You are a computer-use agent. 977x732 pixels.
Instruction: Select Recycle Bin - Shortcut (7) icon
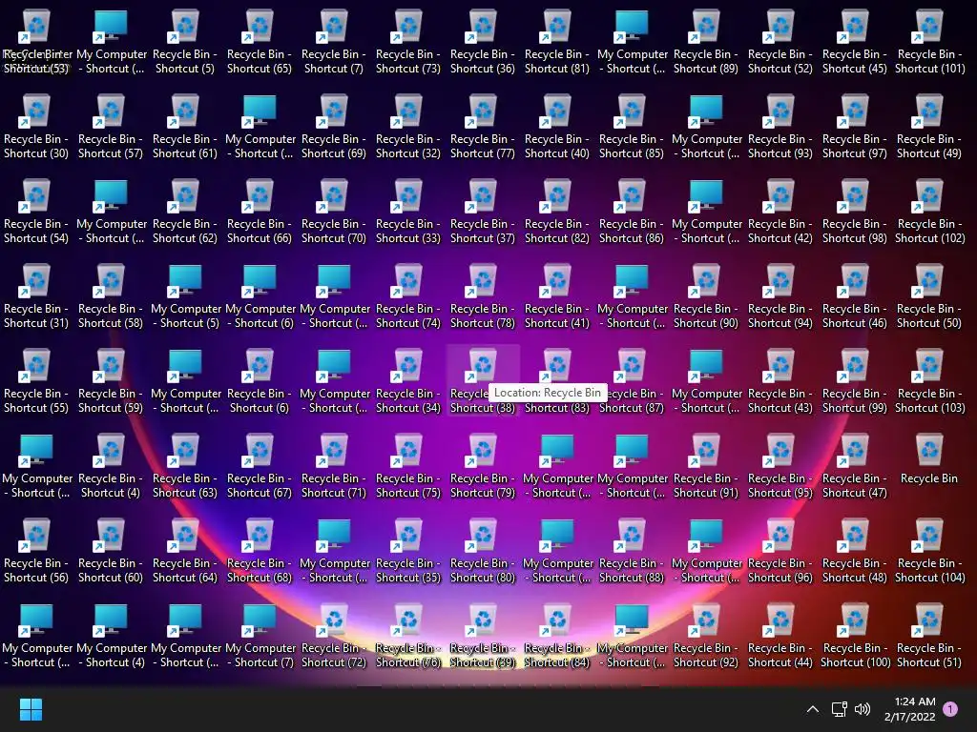pos(333,42)
